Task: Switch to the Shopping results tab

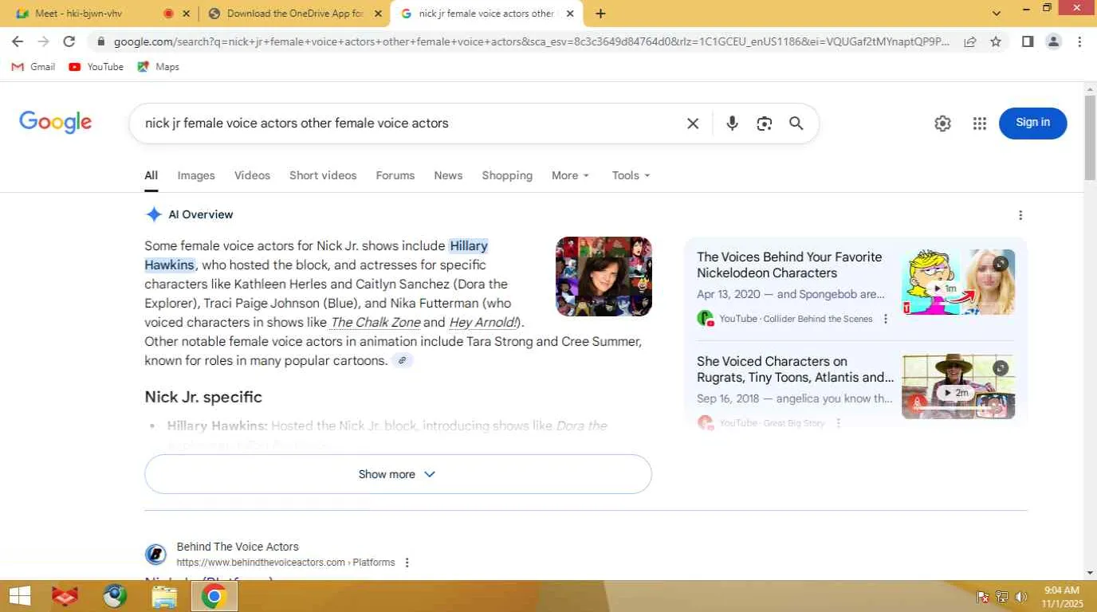Action: (507, 175)
